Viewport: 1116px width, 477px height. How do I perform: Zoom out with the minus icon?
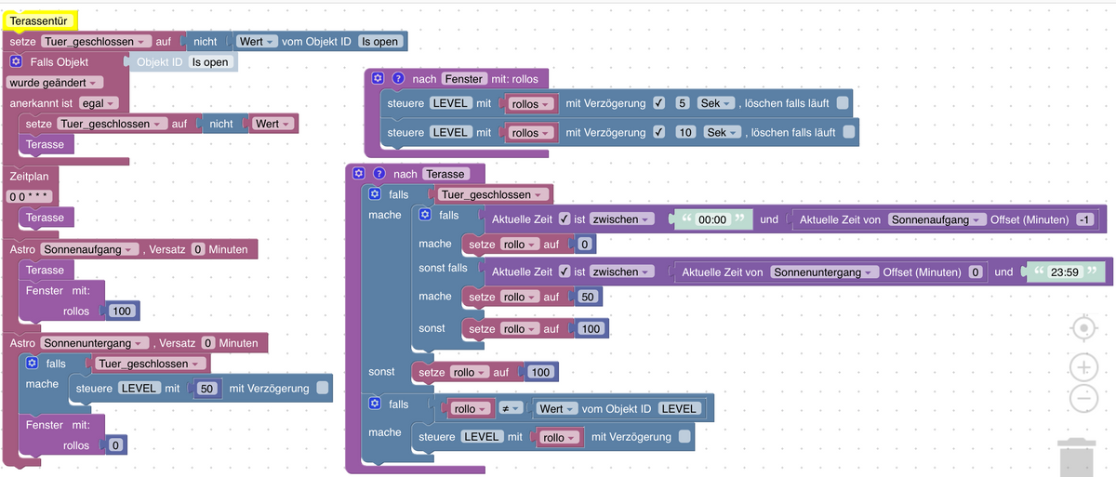(1084, 399)
